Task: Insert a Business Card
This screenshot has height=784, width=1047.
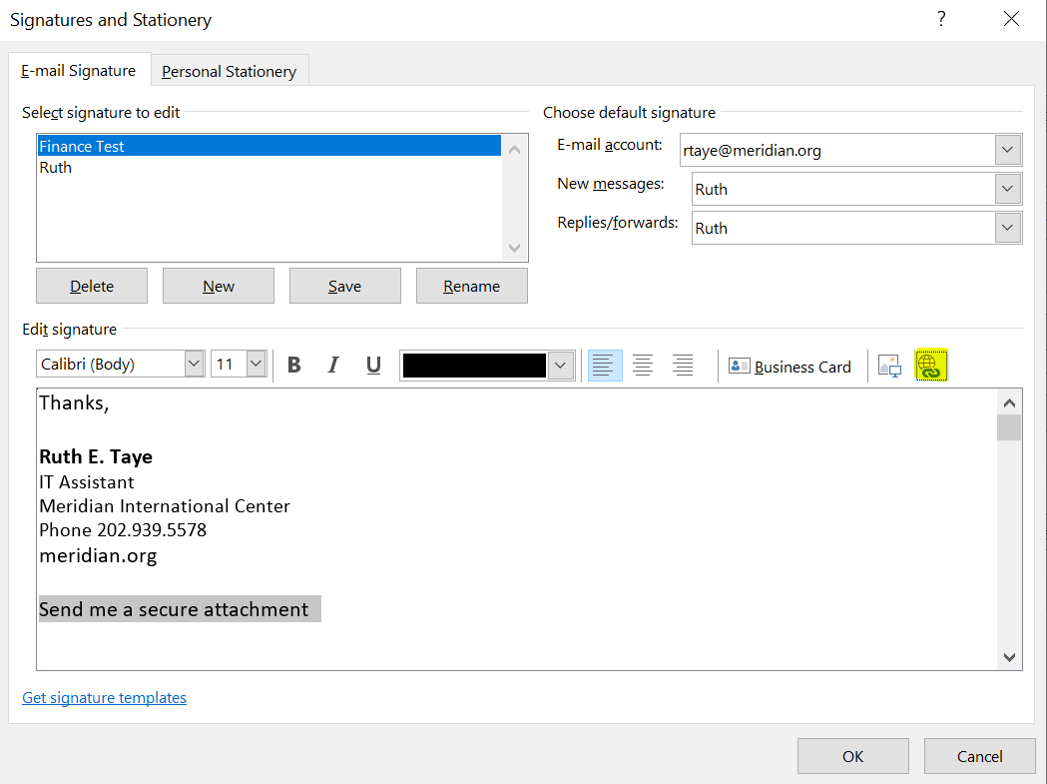Action: (x=789, y=367)
